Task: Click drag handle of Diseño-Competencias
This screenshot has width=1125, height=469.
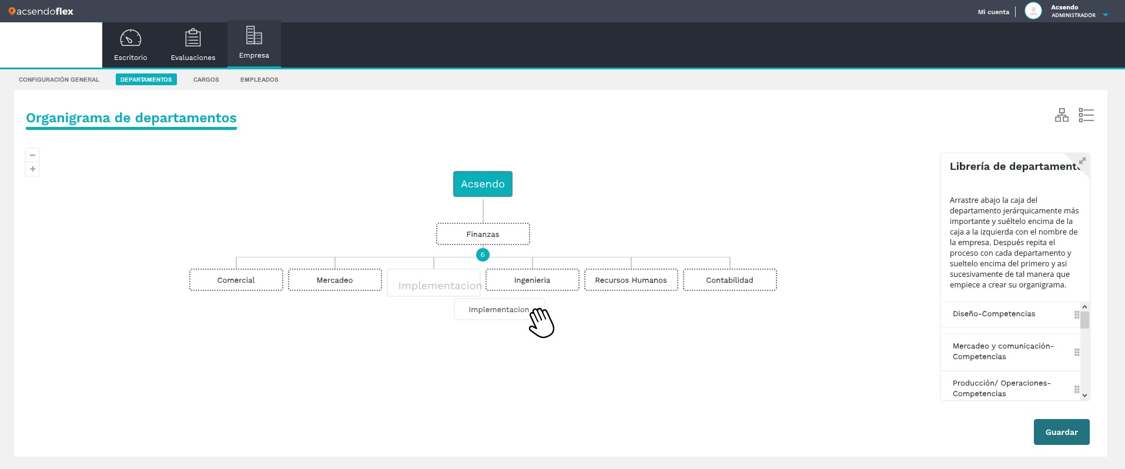Action: 1077,314
